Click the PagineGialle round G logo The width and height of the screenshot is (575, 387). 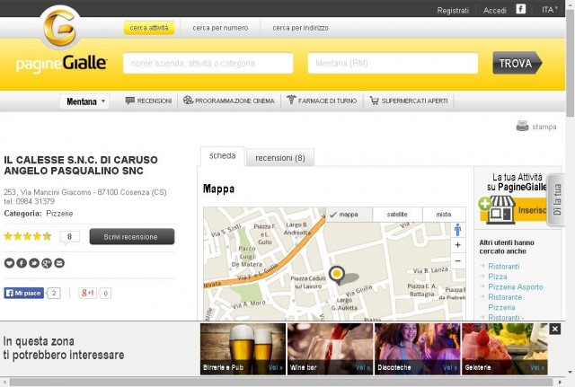tap(59, 28)
